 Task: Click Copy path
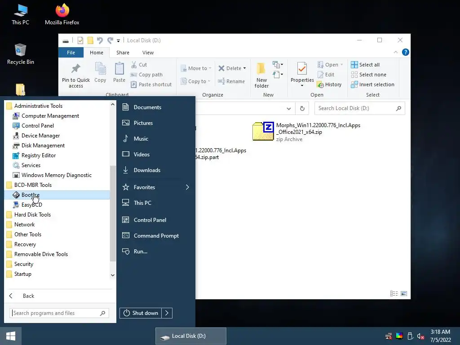point(146,75)
